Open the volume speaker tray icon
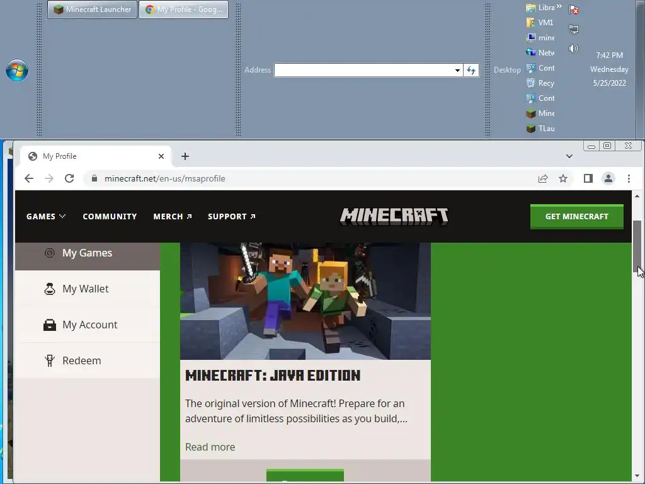645x484 pixels. point(573,49)
